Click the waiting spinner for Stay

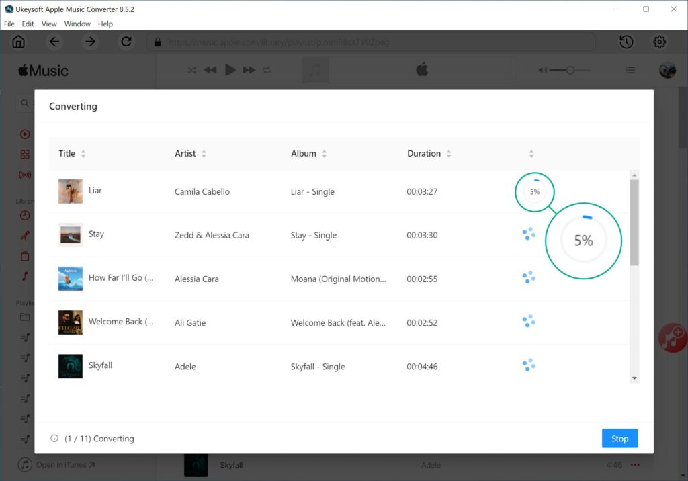click(529, 234)
